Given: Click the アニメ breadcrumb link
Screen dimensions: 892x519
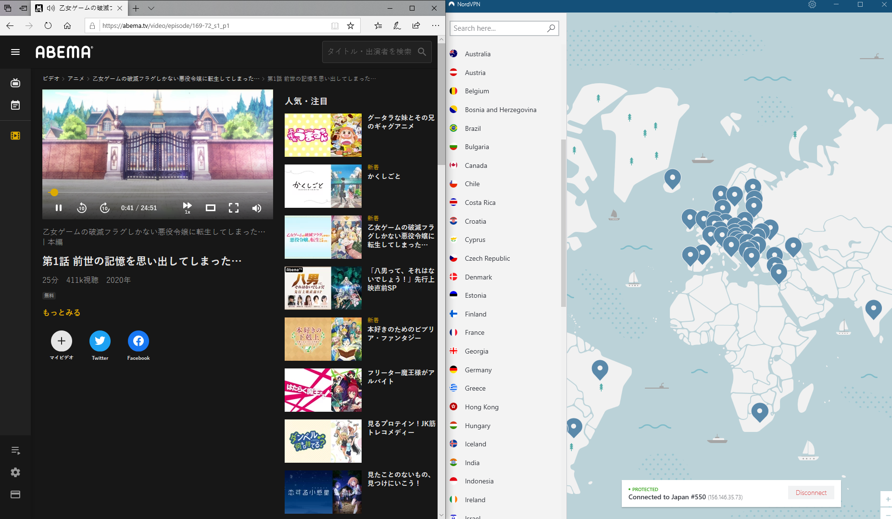Looking at the screenshot, I should coord(75,78).
